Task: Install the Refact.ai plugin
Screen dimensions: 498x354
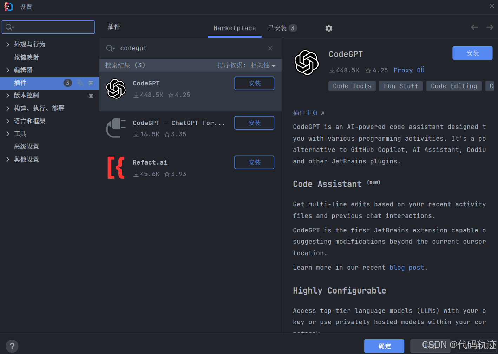Action: 254,162
